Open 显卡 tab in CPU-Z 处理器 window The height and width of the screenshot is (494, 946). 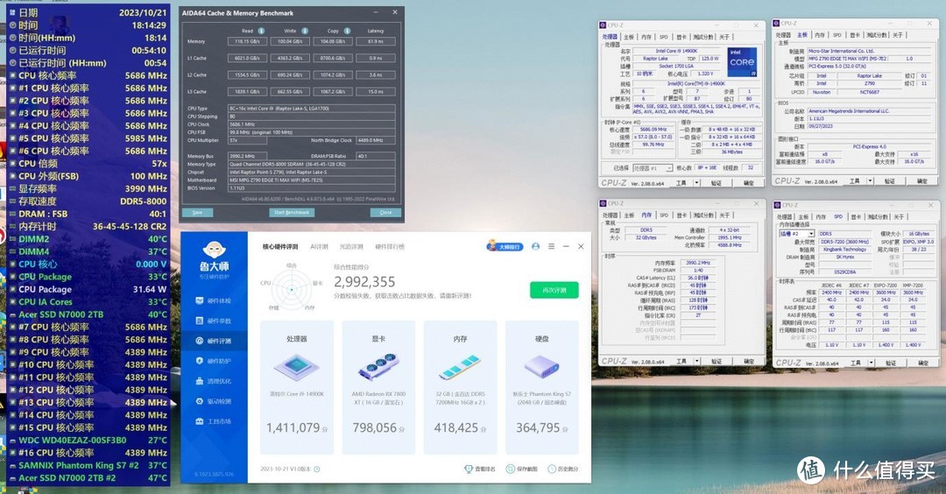pos(681,36)
